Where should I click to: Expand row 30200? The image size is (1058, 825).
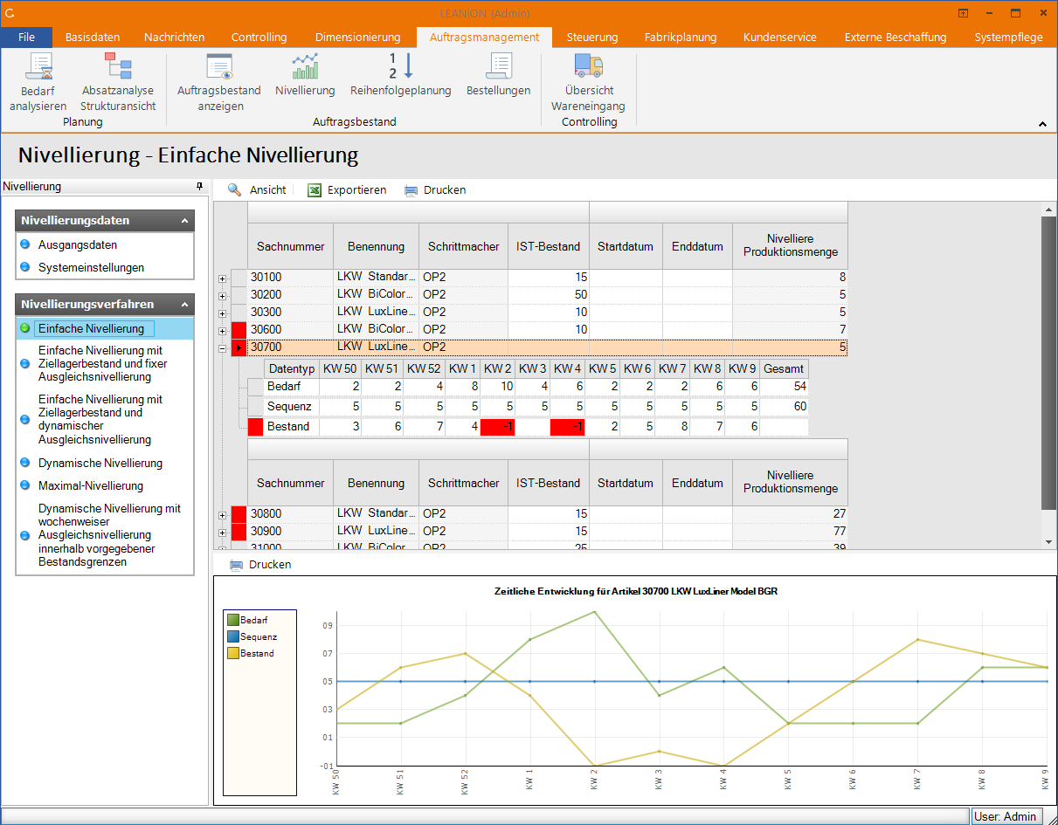(x=222, y=296)
